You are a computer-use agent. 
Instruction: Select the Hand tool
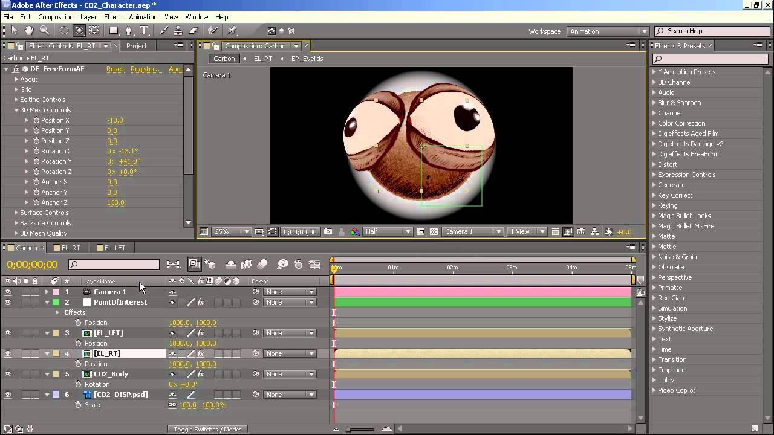point(29,30)
